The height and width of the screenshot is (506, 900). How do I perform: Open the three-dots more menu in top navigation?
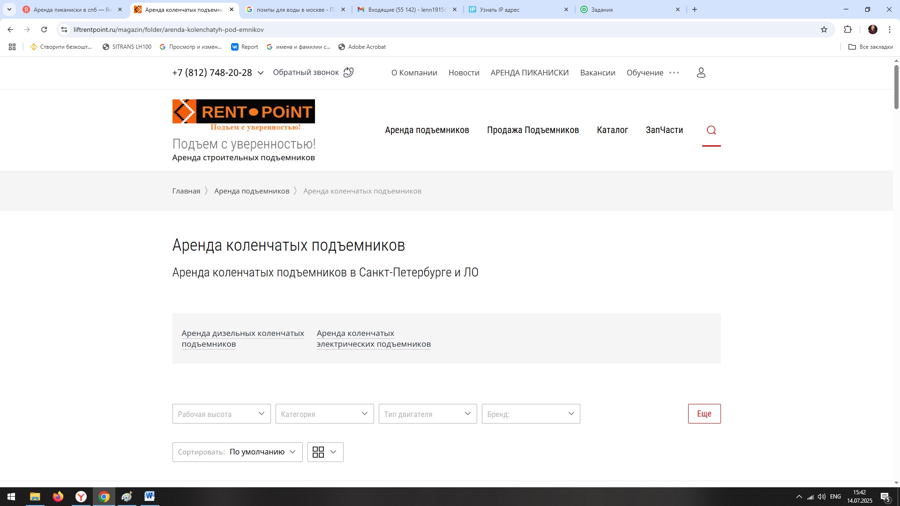click(674, 73)
